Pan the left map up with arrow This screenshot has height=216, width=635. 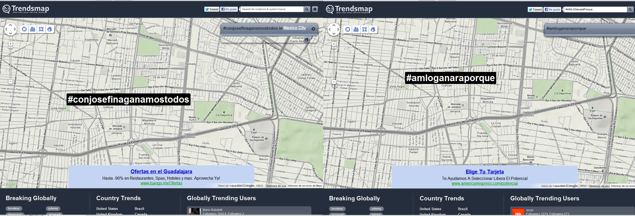coord(10,25)
